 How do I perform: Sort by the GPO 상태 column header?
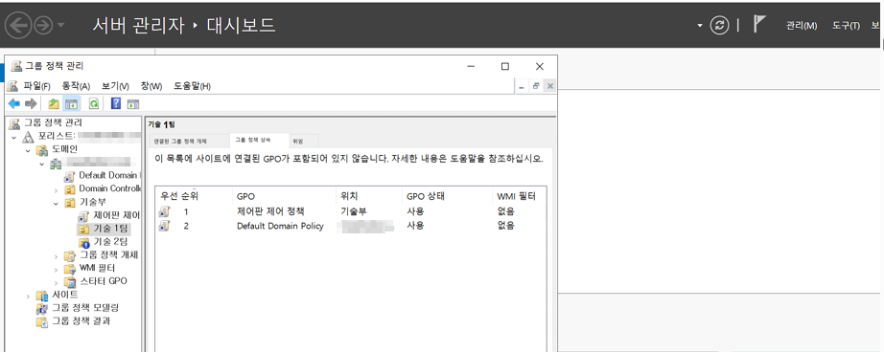[x=447, y=196]
